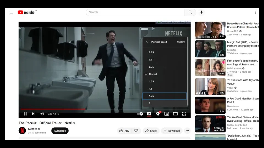Open '73 Questions With Taylor' title

coord(243,82)
